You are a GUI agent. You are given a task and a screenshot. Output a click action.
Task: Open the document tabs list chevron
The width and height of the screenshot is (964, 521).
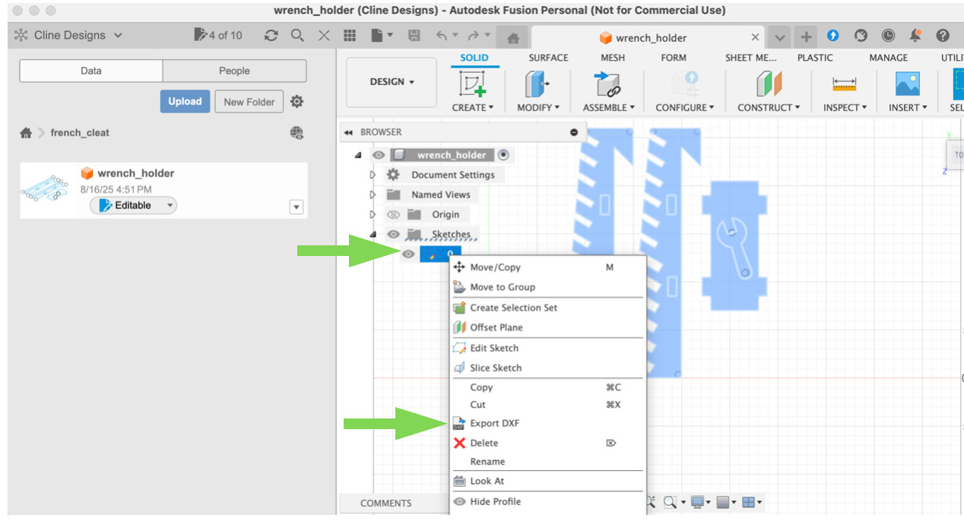(779, 36)
